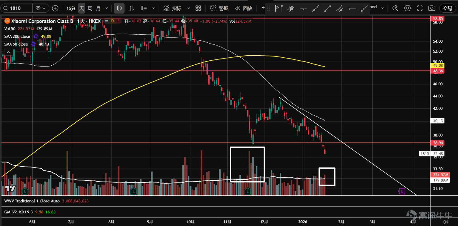The image size is (458, 226).
Task: Enter fullscreen mode
Action: (x=420, y=8)
